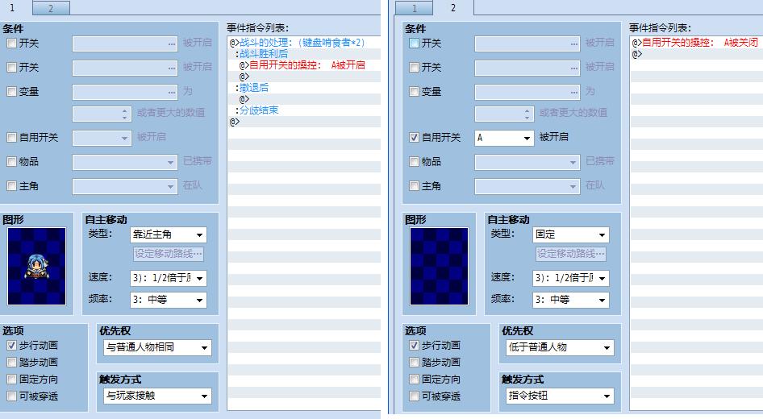
Task: Check 踏步动画 option in the right panel
Action: click(414, 362)
